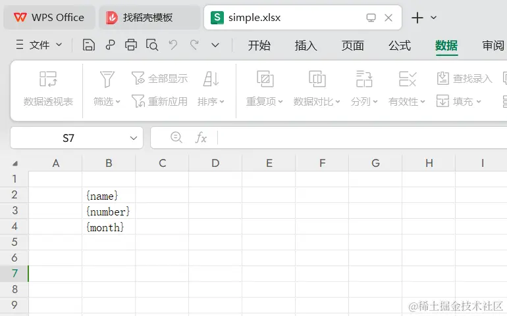The width and height of the screenshot is (507, 316).
Task: Select cell containing {number}
Action: 109,211
